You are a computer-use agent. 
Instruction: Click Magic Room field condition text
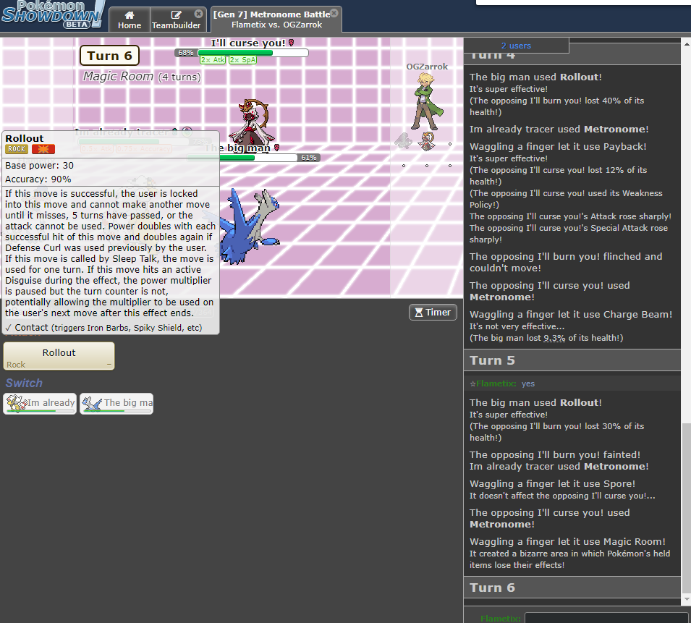142,76
